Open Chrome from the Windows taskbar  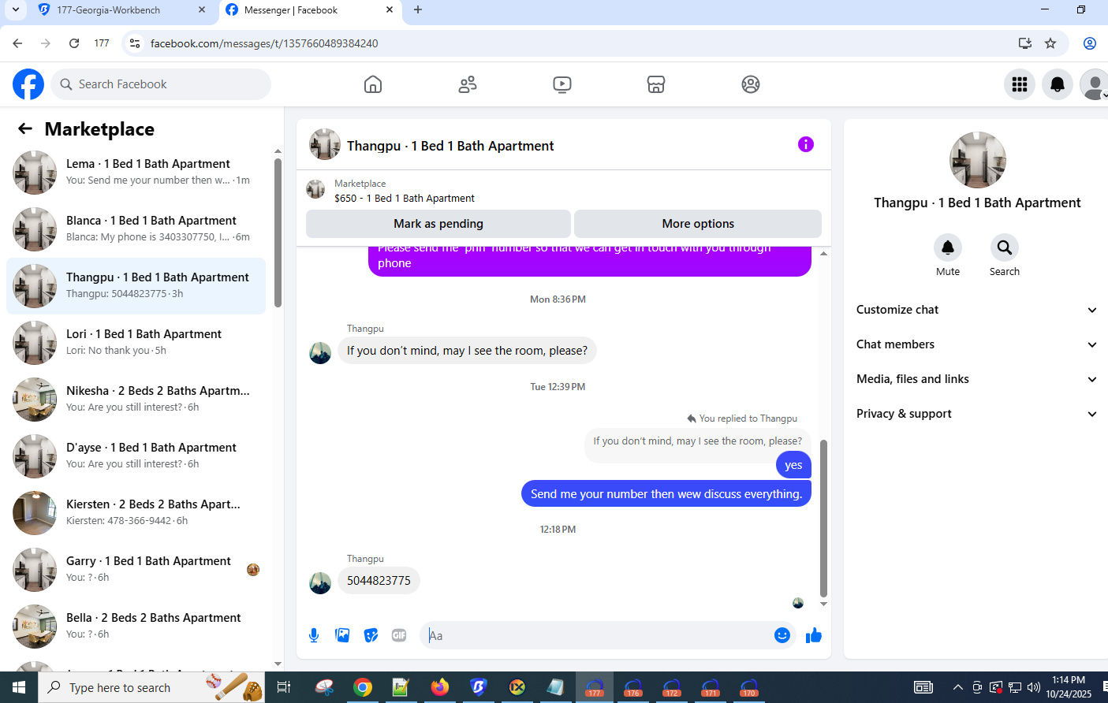(363, 687)
